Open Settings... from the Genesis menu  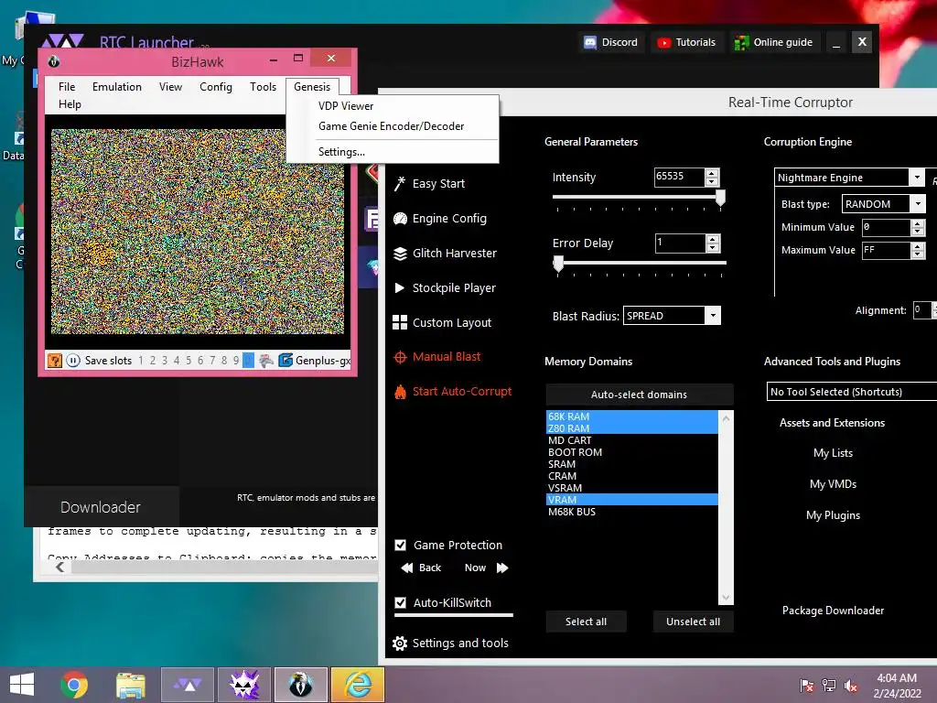341,152
